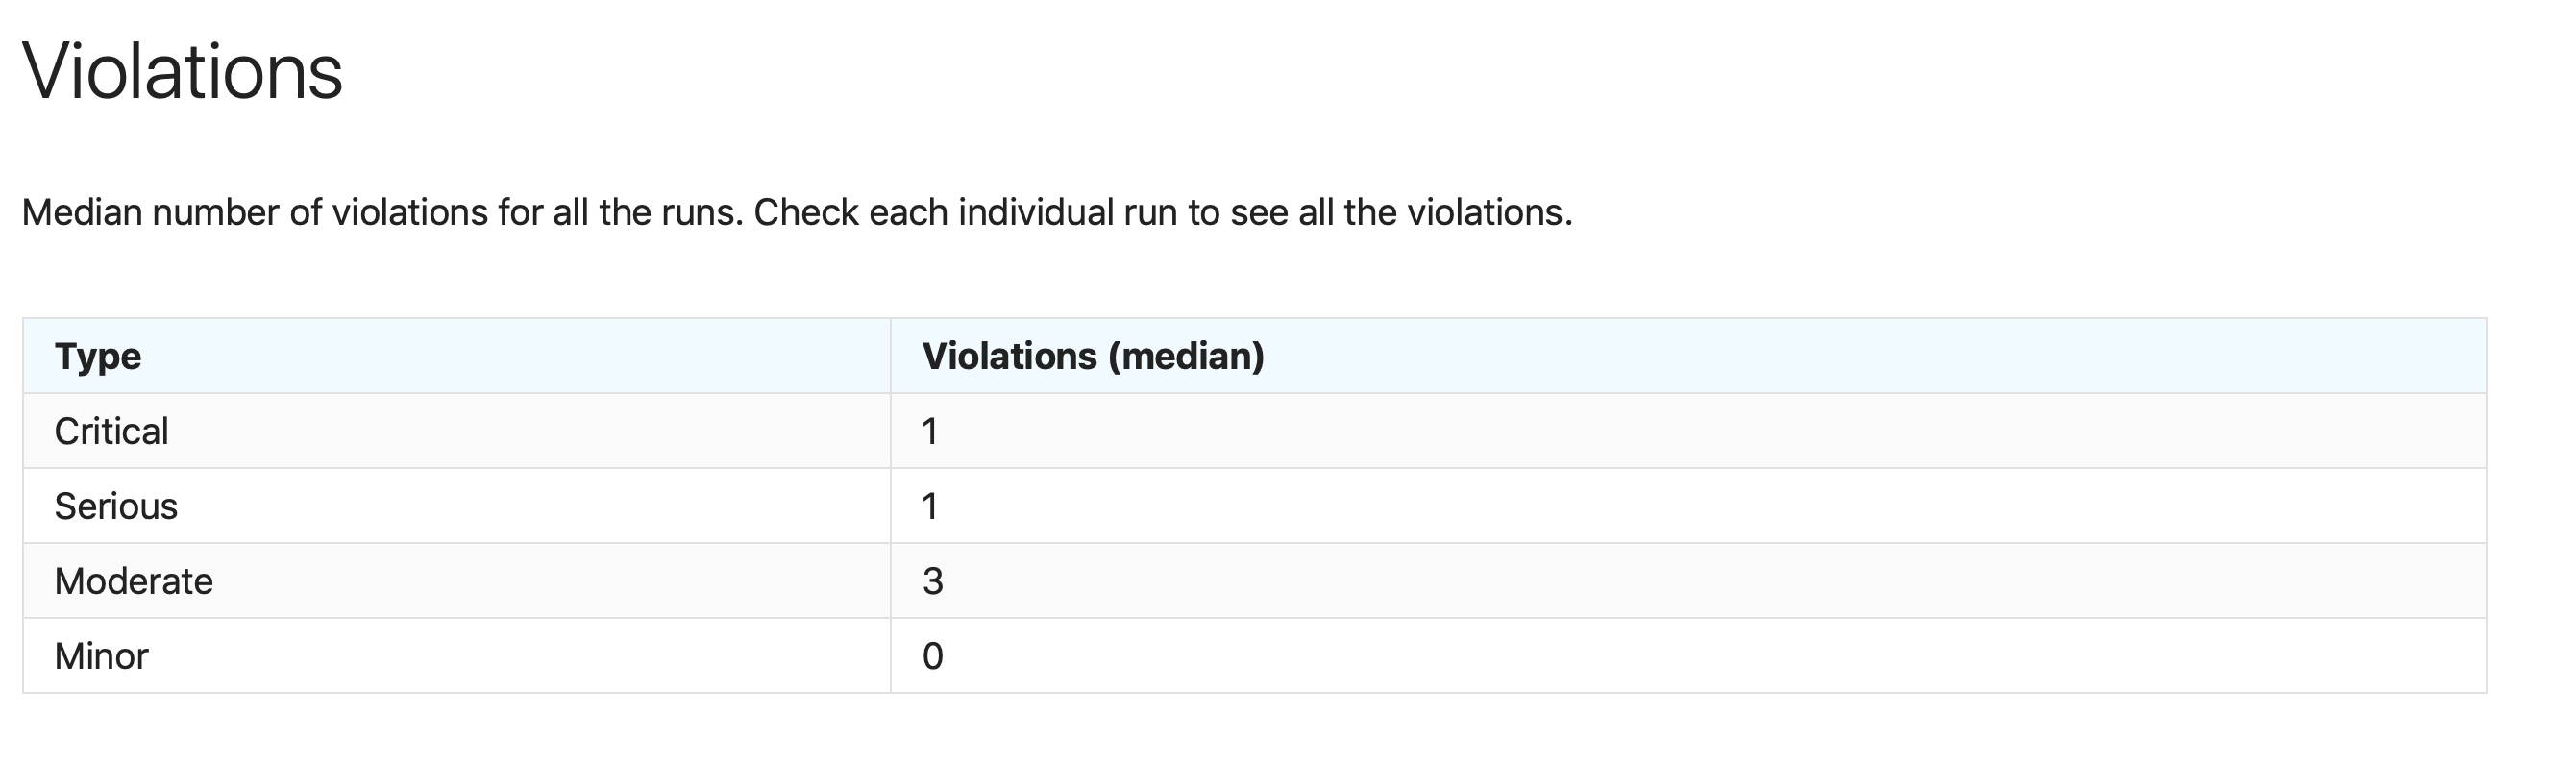Click the Moderate violations count of 3

(932, 581)
